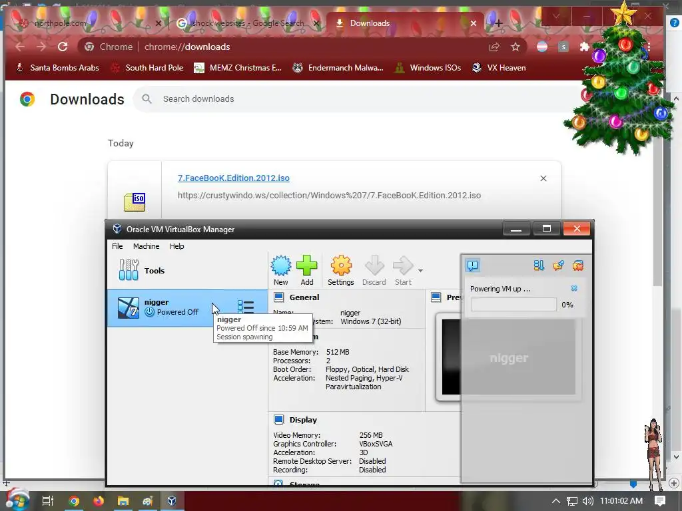Open Chrome Extensions puzzle icon
Viewport: 682px width, 511px height.
point(585,47)
